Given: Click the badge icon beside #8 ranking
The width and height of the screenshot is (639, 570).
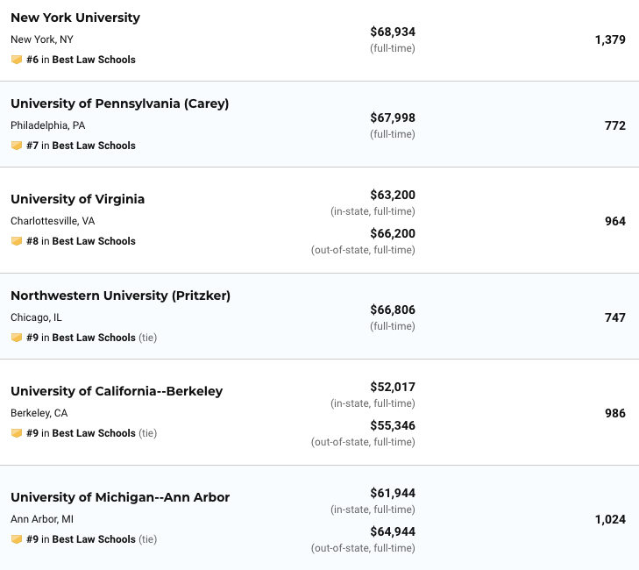Looking at the screenshot, I should click(x=16, y=241).
